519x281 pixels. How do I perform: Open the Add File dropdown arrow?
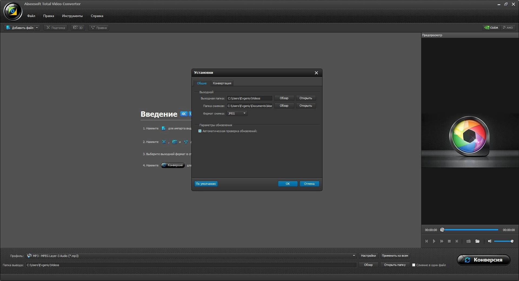coord(37,28)
